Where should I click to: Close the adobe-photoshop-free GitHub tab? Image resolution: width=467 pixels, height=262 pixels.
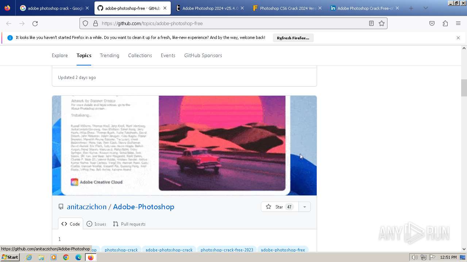pos(165,8)
